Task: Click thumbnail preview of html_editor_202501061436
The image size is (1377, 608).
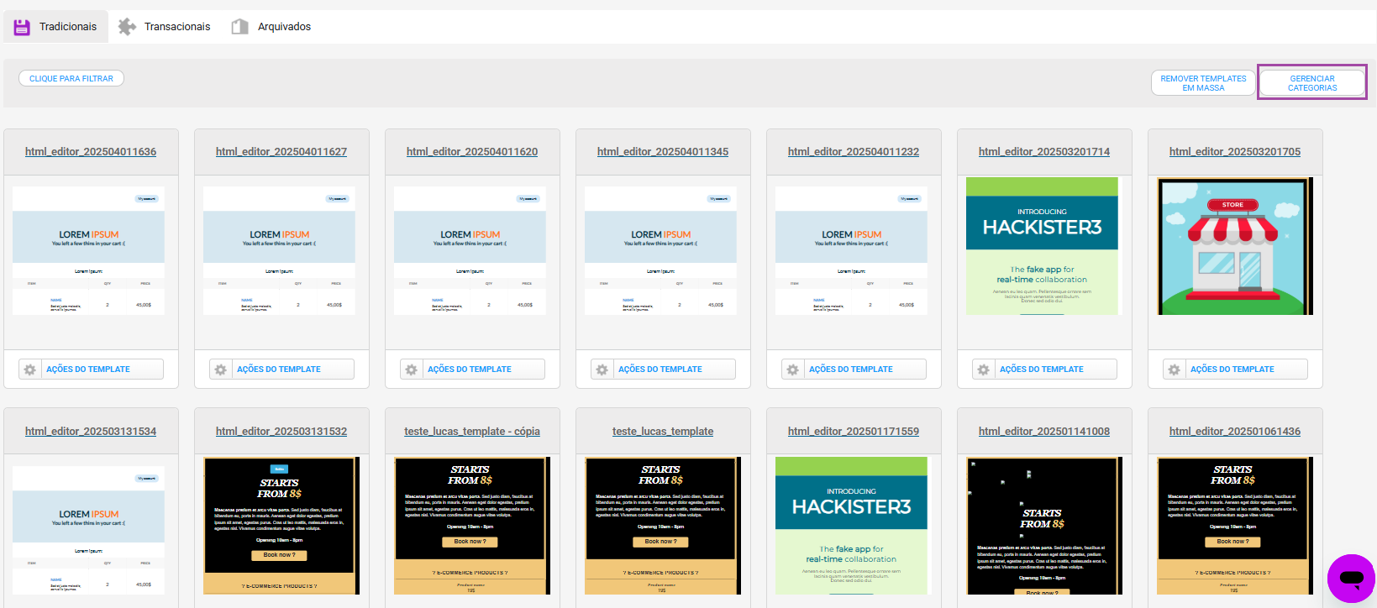Action: pyautogui.click(x=1235, y=526)
